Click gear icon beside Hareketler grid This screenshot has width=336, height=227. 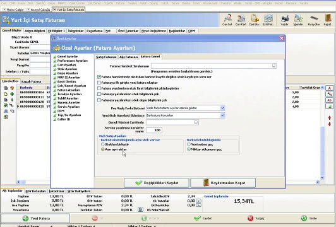click(6, 88)
